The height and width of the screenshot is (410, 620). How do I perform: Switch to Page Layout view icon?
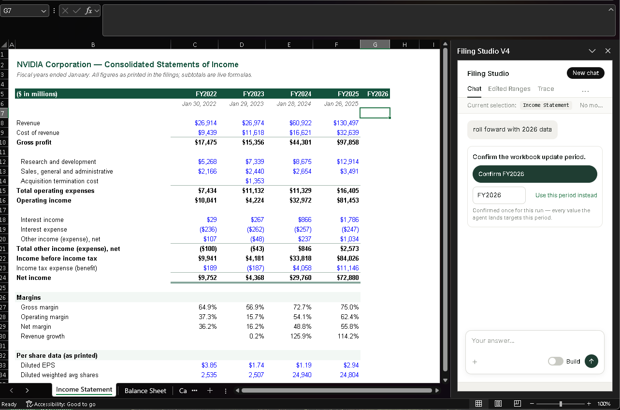pyautogui.click(x=498, y=404)
